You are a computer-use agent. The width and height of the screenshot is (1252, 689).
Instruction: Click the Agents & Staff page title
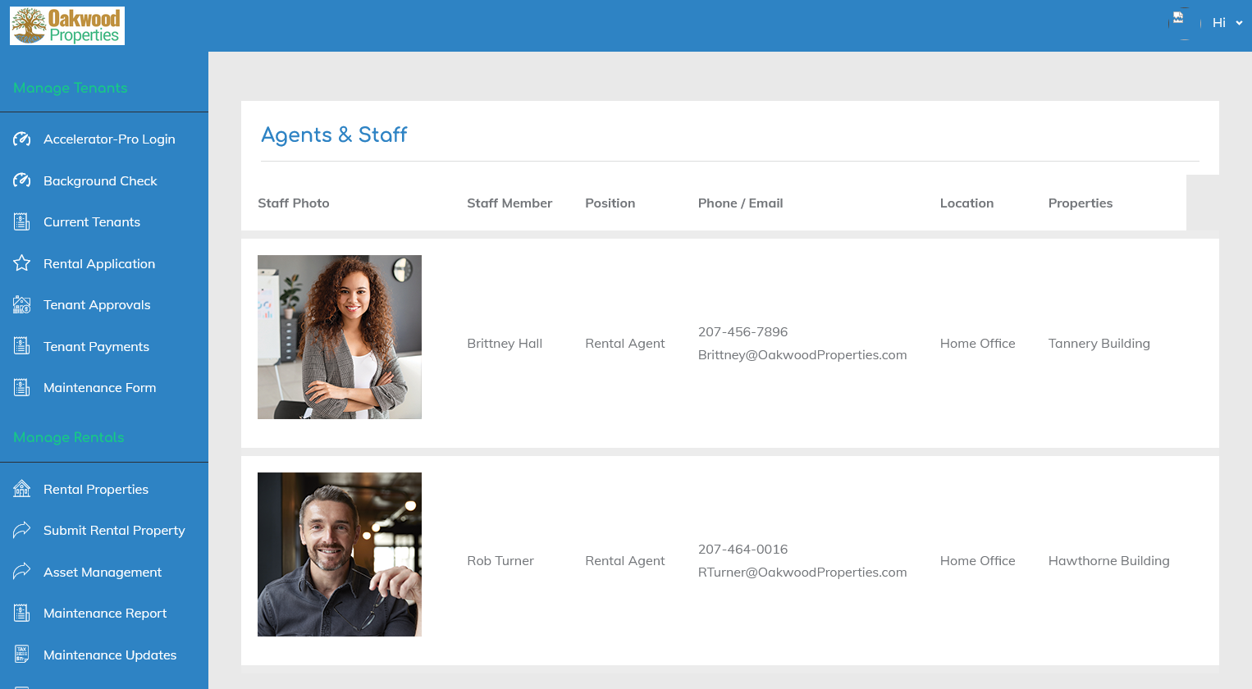click(334, 135)
